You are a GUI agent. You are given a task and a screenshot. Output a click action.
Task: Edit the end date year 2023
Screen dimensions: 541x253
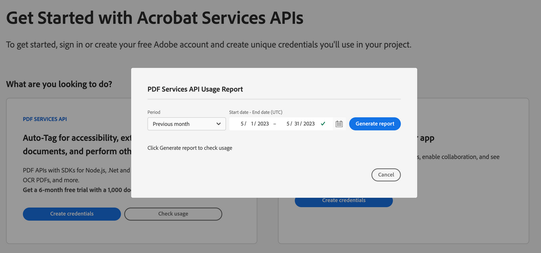309,124
